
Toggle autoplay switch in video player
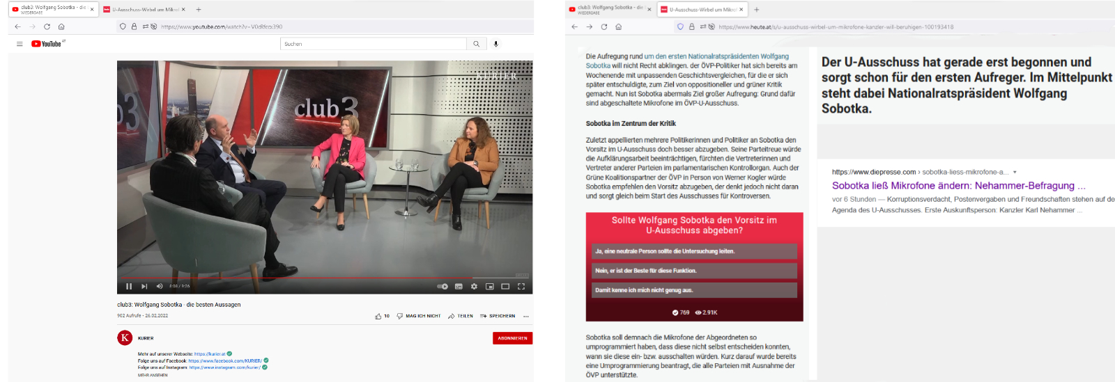(x=443, y=286)
